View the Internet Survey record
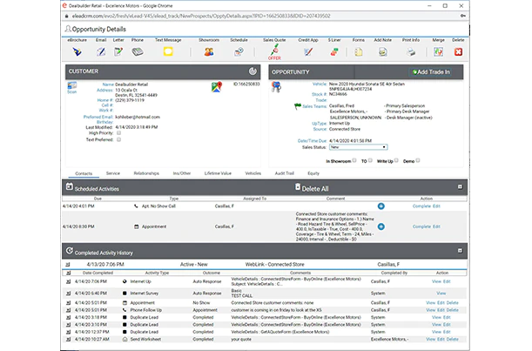This screenshot has height=351, width=532. click(441, 293)
